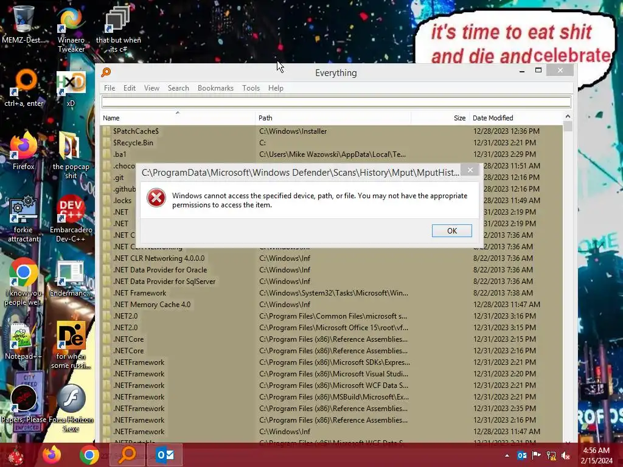The height and width of the screenshot is (467, 623).
Task: Click the Start button ornament on taskbar
Action: pos(16,455)
